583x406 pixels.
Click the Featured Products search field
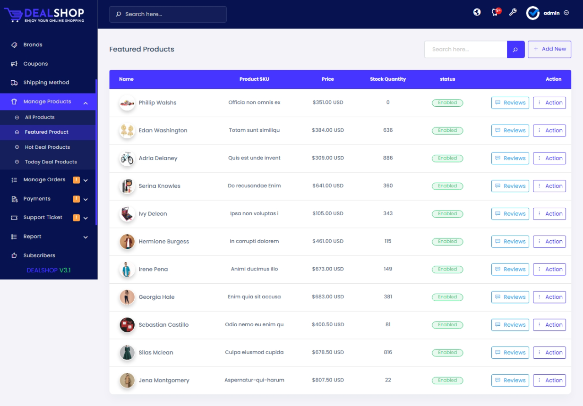(465, 50)
